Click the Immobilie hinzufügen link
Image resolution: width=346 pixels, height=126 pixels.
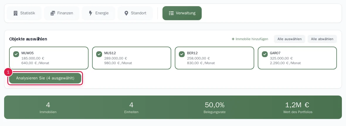point(250,39)
